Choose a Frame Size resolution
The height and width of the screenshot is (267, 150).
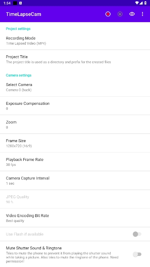click(75, 143)
